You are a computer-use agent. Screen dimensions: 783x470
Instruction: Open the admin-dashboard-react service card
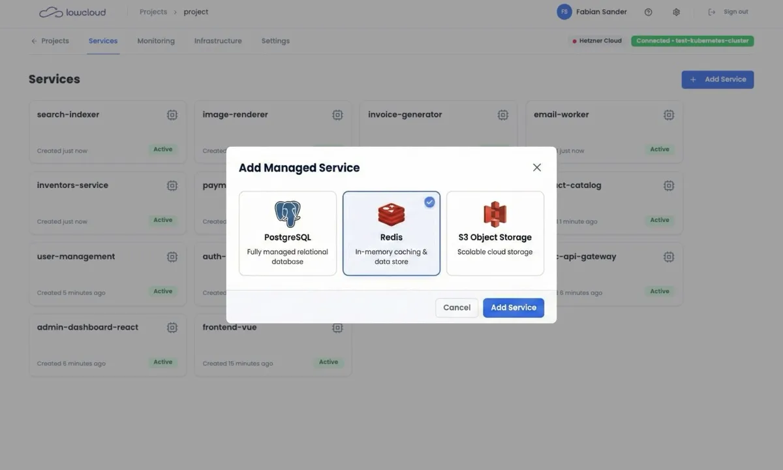108,345
